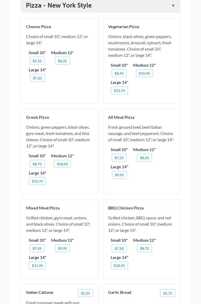Screen dimensions: 201x304
Task: Choose Greek Pizza Medium 12" $10.95 price
Action: click(62, 164)
